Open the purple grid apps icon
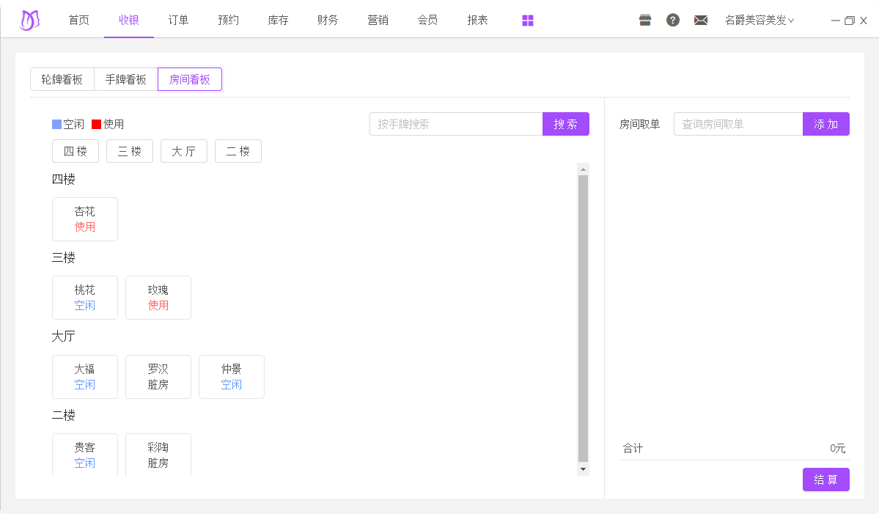The image size is (879, 514). [528, 21]
